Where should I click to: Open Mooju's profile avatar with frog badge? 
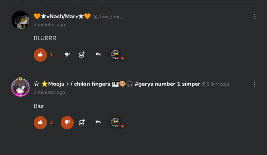click(20, 87)
